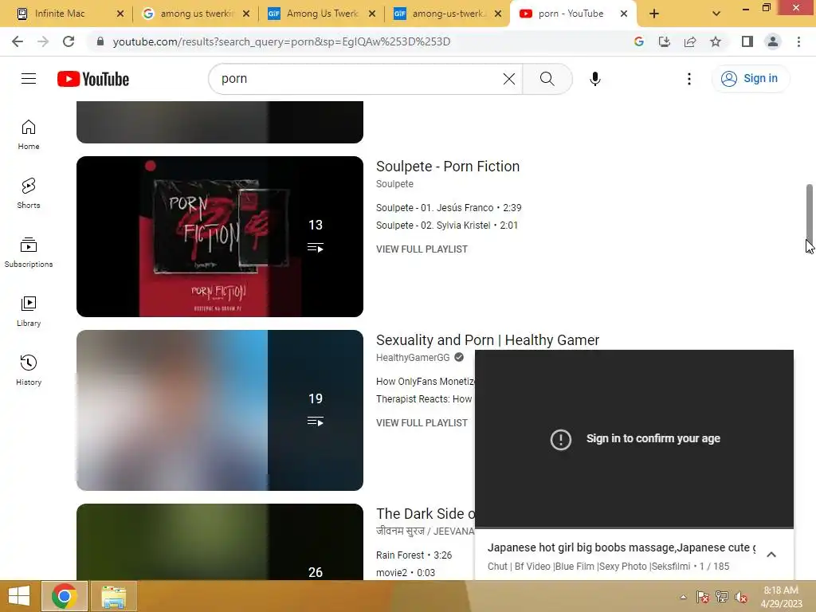The image size is (816, 612).
Task: Click the magnifier search button
Action: tap(547, 79)
